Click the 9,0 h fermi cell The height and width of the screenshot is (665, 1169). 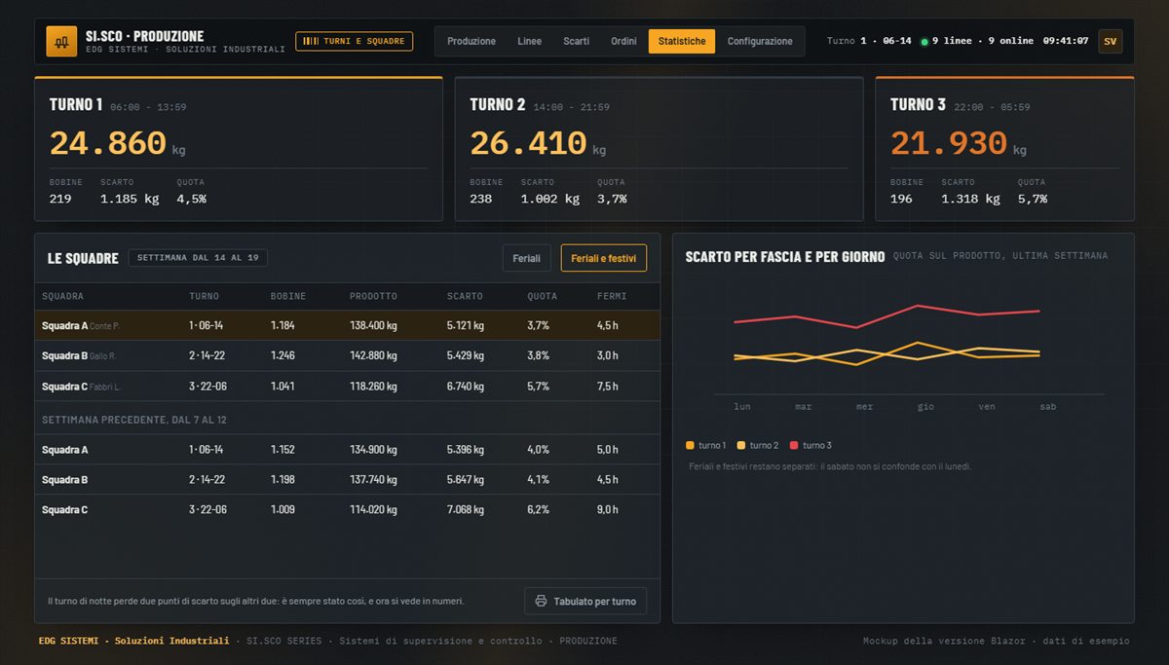point(608,509)
